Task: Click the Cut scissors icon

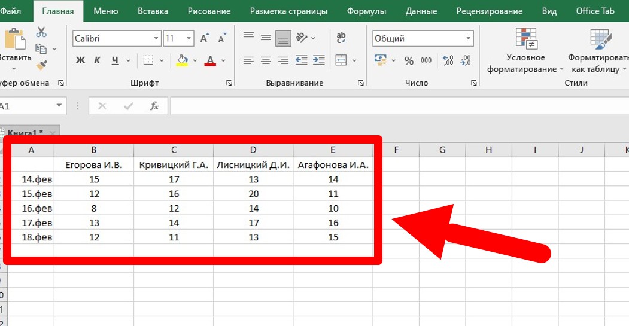Action: [x=41, y=32]
